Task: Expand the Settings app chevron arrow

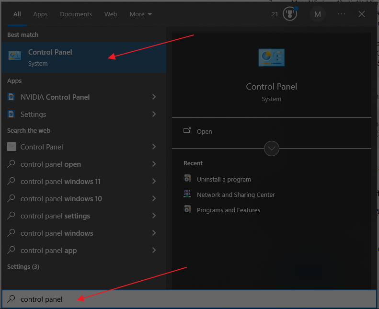Action: [x=154, y=114]
